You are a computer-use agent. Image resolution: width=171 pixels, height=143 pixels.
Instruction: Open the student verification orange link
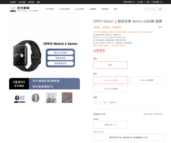coord(110,46)
